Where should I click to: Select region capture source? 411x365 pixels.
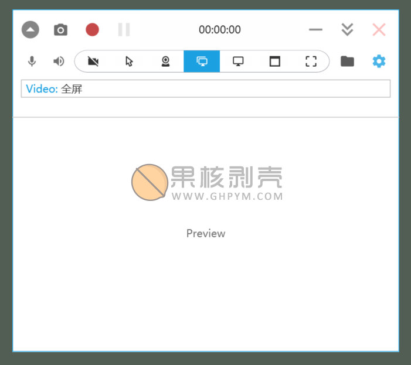[311, 62]
